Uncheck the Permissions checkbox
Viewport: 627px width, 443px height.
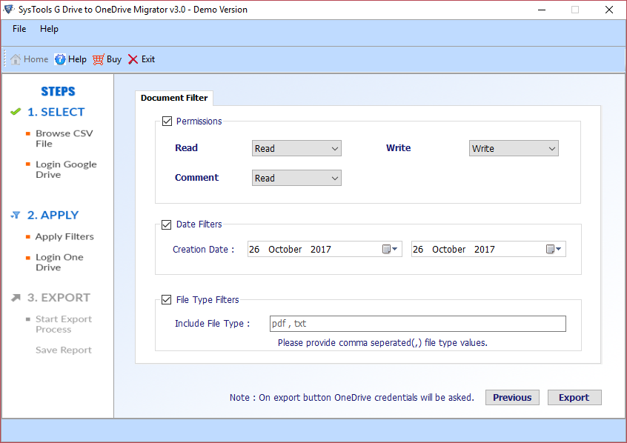(167, 121)
